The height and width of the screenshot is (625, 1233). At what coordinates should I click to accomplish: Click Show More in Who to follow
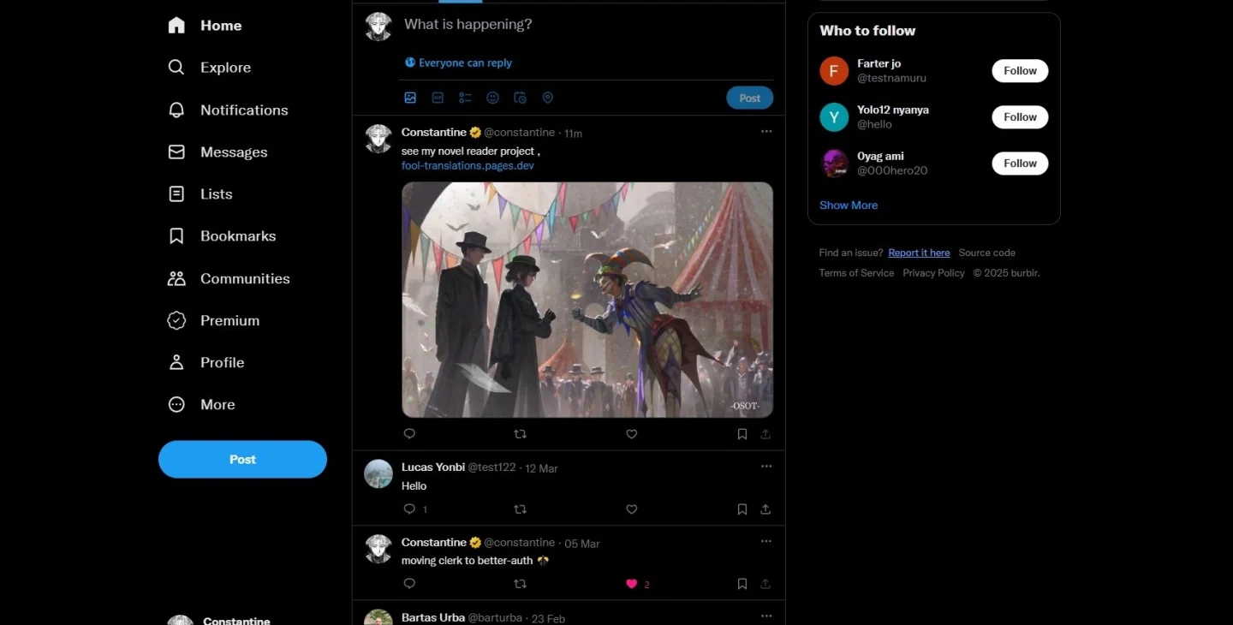849,205
